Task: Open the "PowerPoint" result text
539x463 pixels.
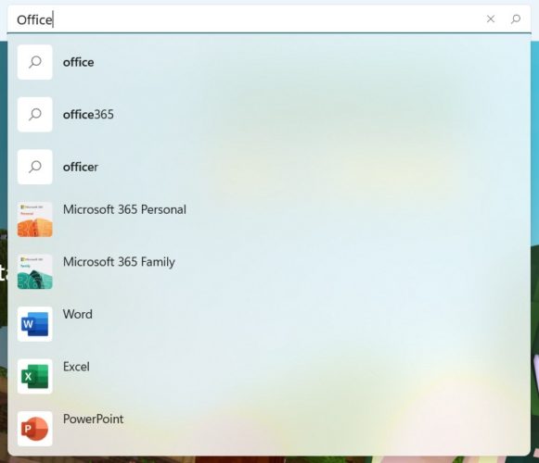Action: click(93, 419)
